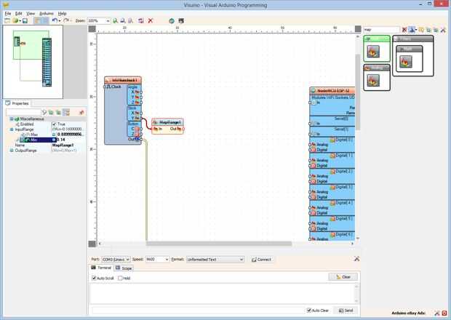Click the categorized view icon in Properties toolbar
Screen dimensions: 451x320
pyautogui.click(x=66, y=113)
